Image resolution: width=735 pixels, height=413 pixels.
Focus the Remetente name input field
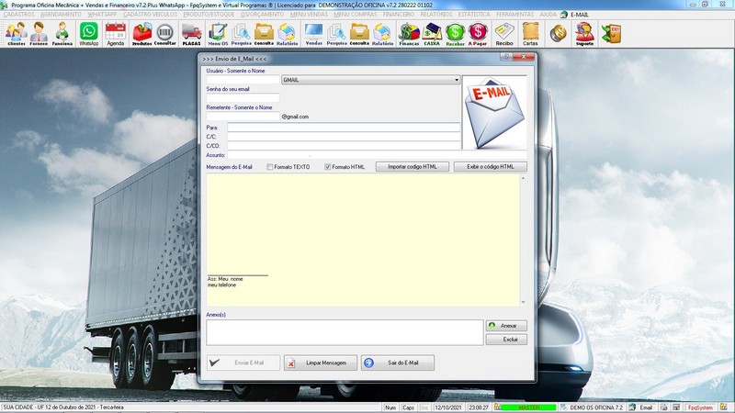pos(243,117)
